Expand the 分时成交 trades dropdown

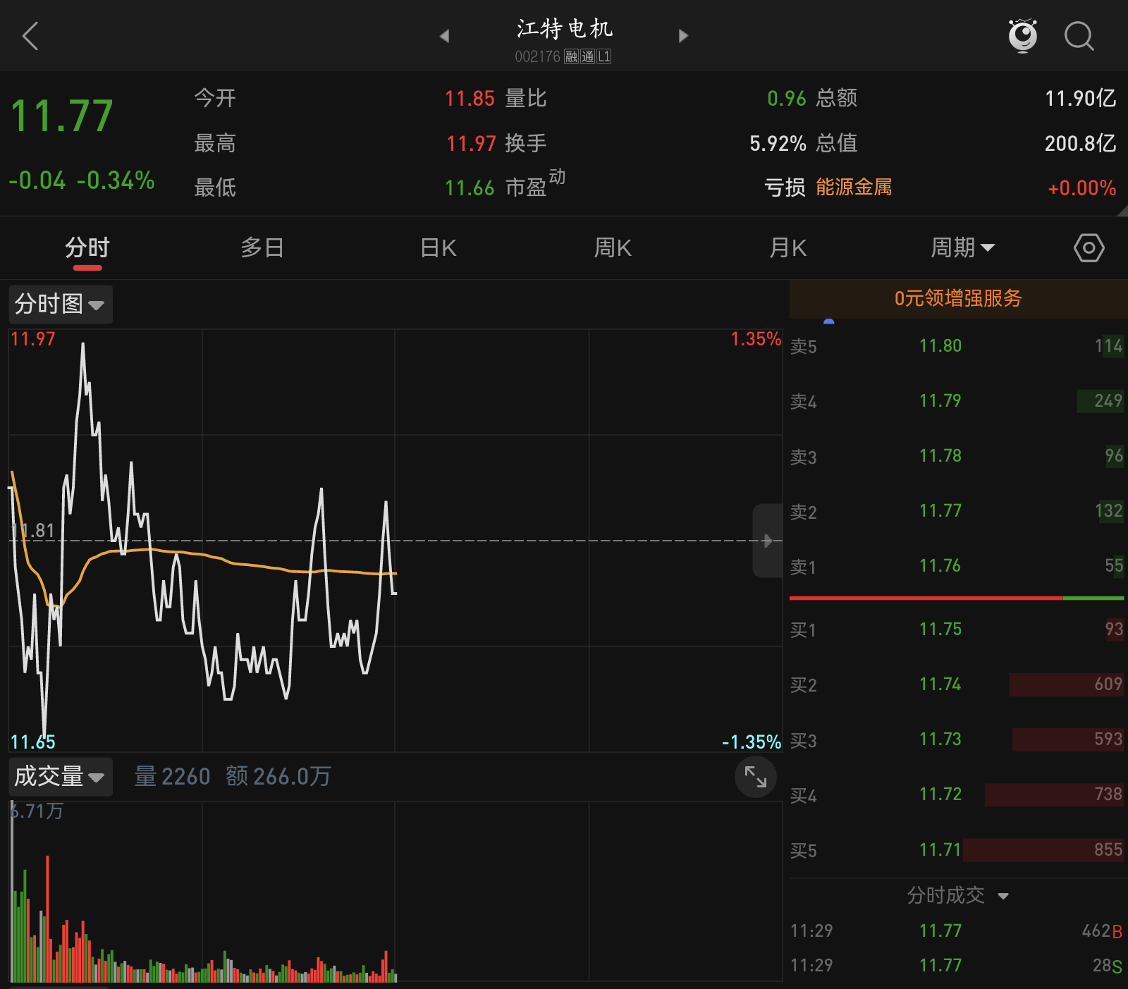pos(957,895)
